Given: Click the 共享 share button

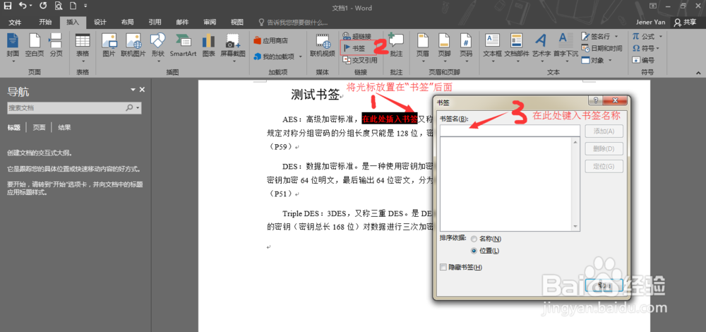Looking at the screenshot, I should click(686, 22).
